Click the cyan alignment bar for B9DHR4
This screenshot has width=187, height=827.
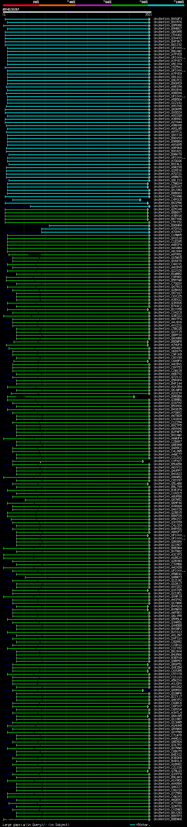pyautogui.click(x=99, y=225)
